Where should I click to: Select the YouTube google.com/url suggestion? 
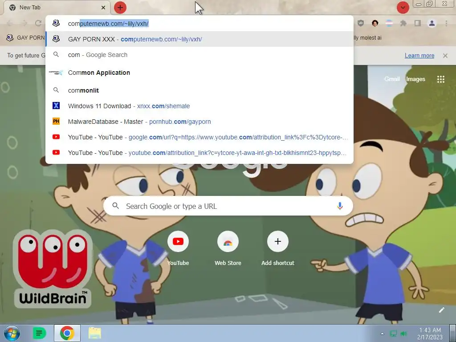point(199,137)
